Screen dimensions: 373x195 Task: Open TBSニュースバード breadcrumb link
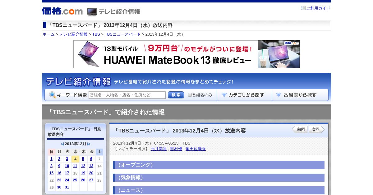pos(122,34)
